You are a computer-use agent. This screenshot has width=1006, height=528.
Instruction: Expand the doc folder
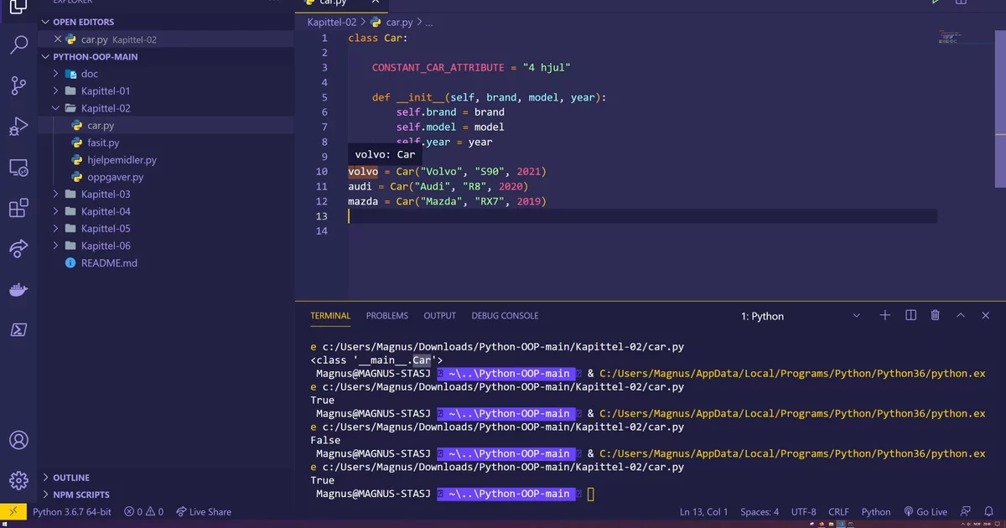coord(55,74)
